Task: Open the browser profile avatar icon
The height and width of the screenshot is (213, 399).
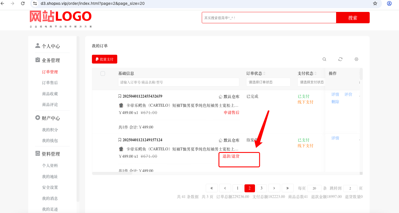Action: [x=389, y=3]
